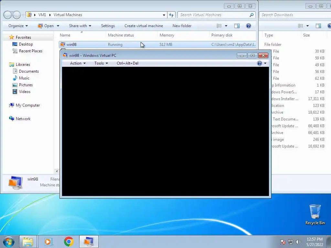Click the network tray icon
The width and height of the screenshot is (331, 248).
291,242
